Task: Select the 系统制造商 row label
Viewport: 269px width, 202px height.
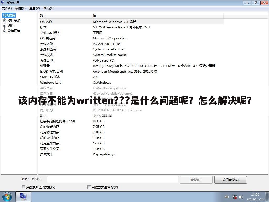Action: (x=48, y=49)
